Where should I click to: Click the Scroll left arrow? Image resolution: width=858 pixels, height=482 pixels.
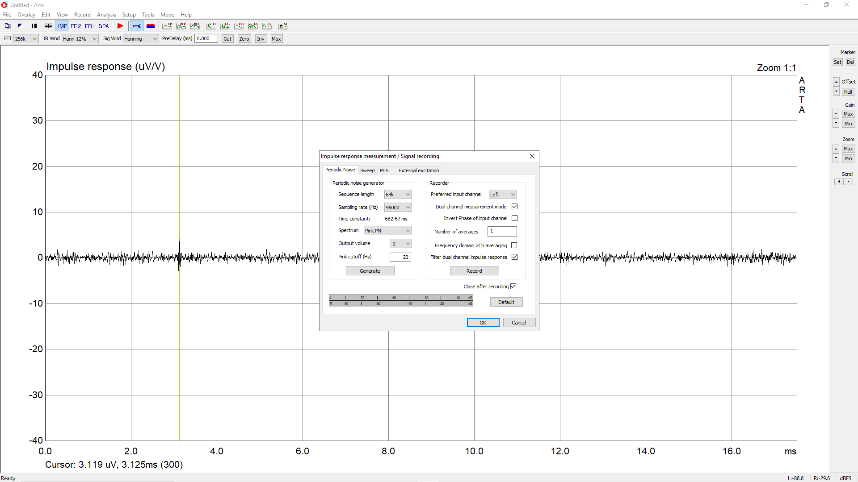click(839, 182)
